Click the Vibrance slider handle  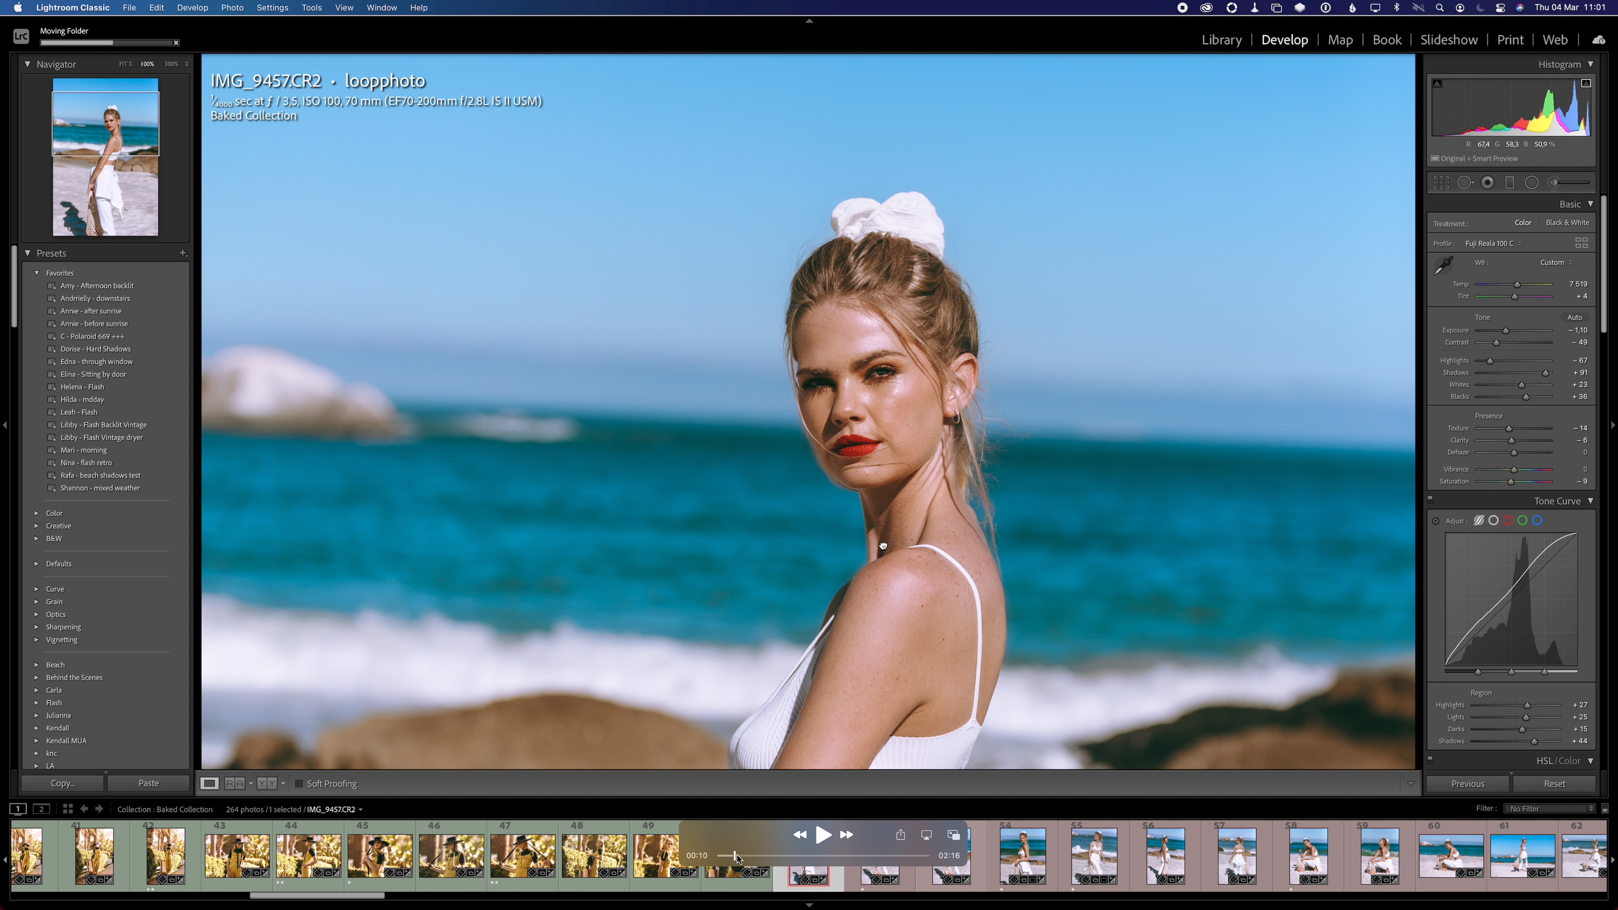1514,469
